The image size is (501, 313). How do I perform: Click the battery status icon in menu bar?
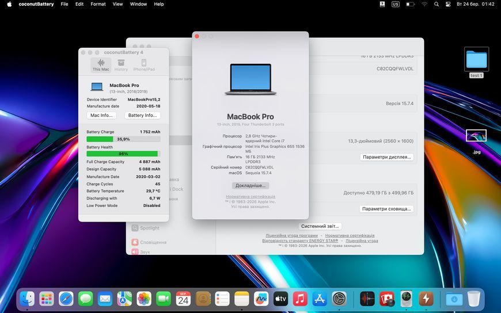pyautogui.click(x=410, y=4)
